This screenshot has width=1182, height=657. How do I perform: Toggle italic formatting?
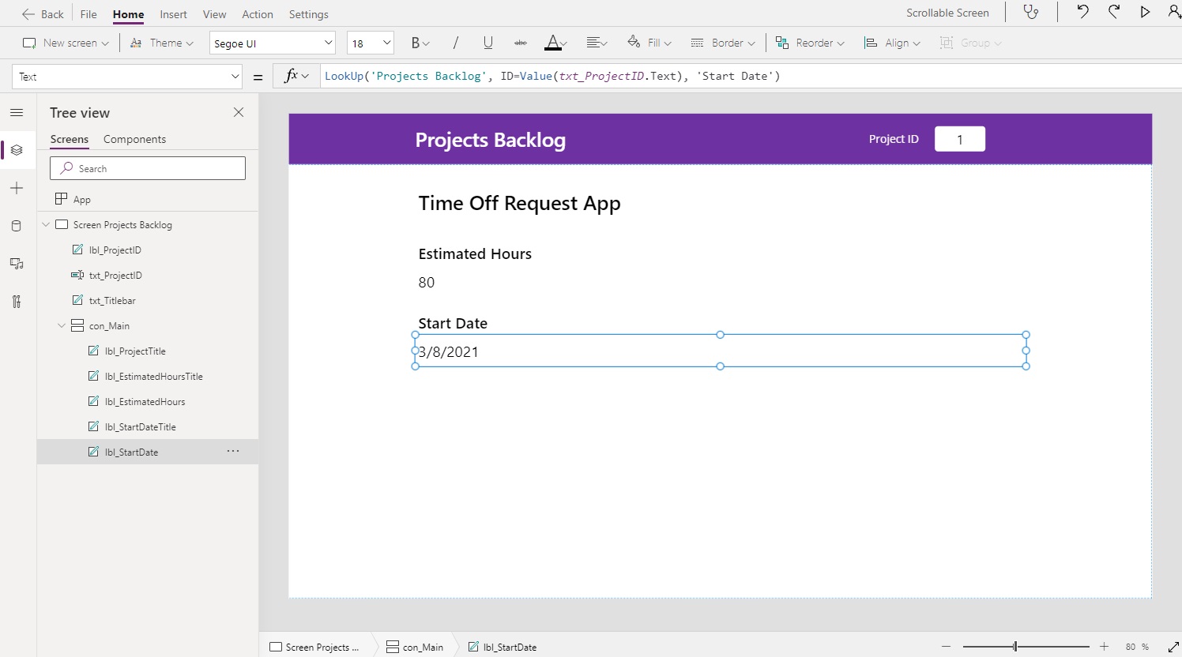[x=456, y=43]
